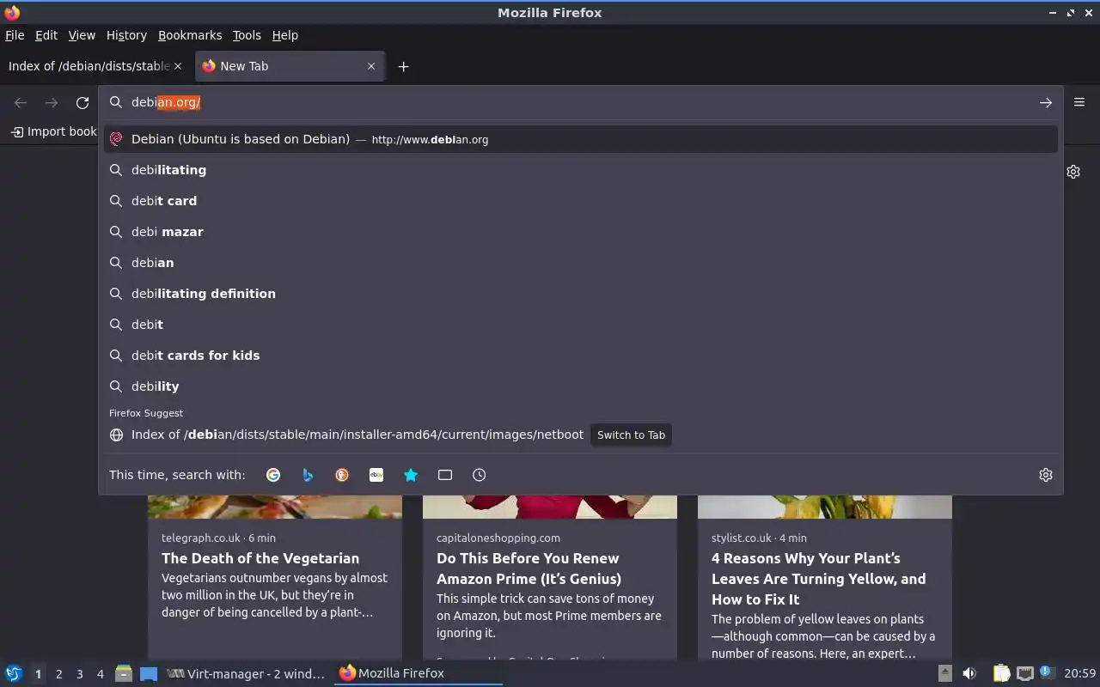This screenshot has width=1100, height=687.
Task: Choose the 'debility' search suggestion
Action: pyautogui.click(x=581, y=386)
